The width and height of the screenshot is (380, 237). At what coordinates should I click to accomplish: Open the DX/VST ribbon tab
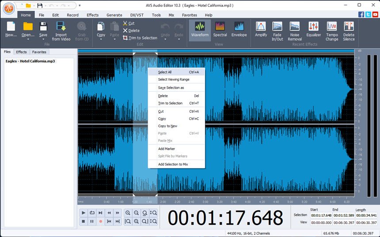pos(137,15)
